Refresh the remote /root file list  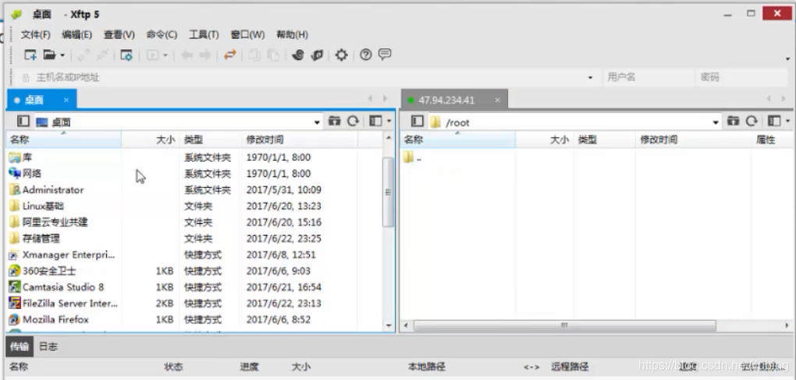752,121
